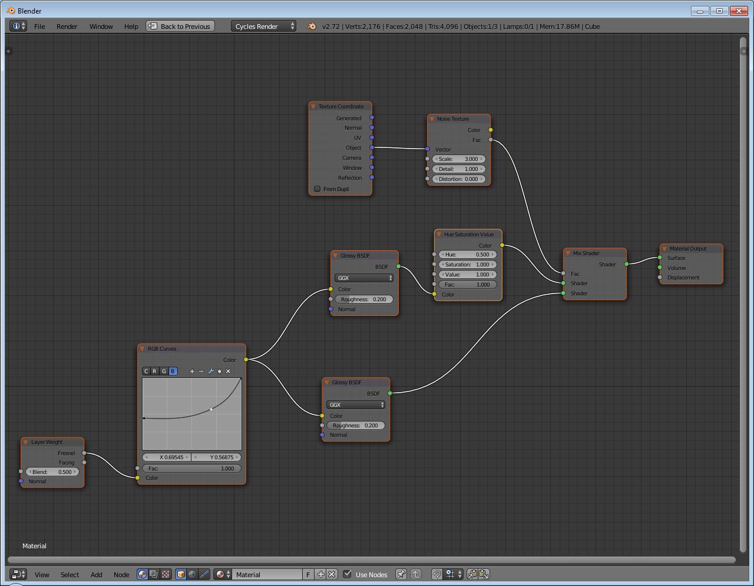Copy selected nodes to clipboard
Viewport: 754px width, 586px height.
pyautogui.click(x=472, y=574)
